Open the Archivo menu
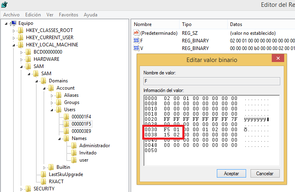This screenshot has width=295, height=192. pos(11,15)
